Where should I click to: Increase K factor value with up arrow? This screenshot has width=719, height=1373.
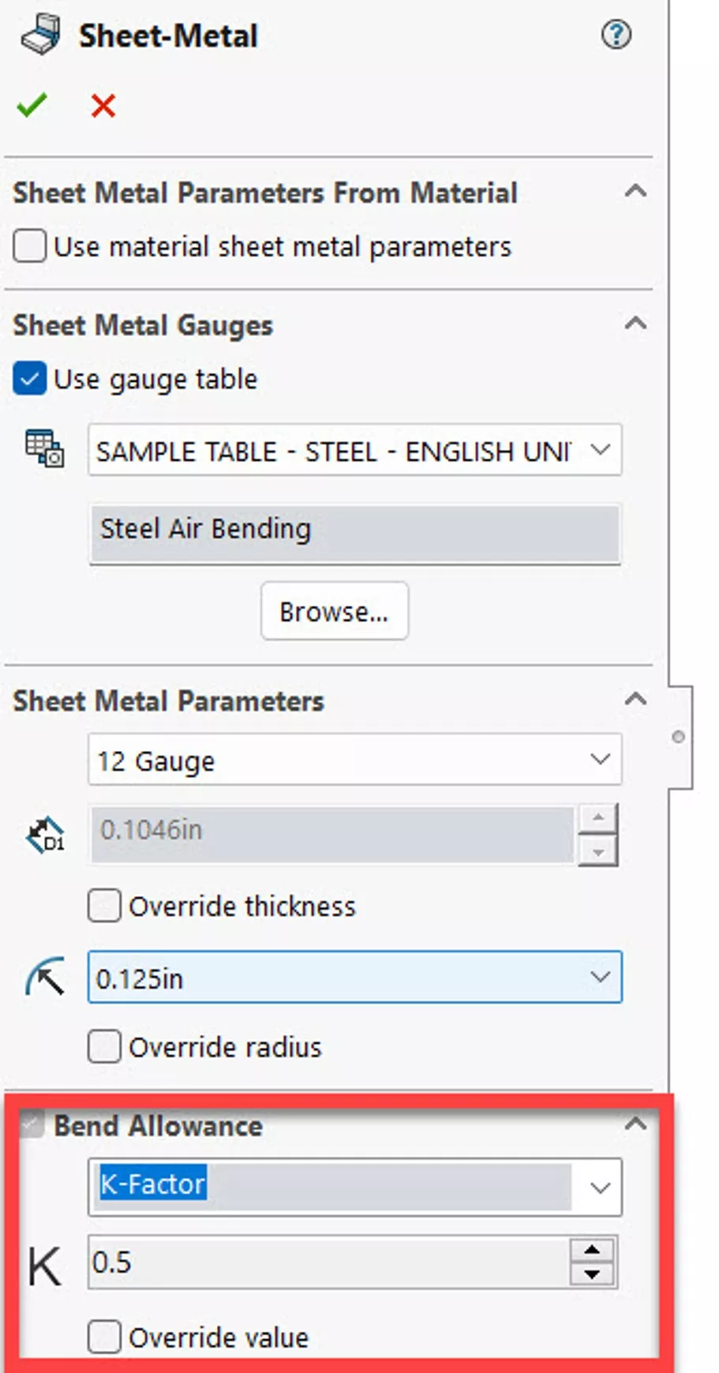592,1250
